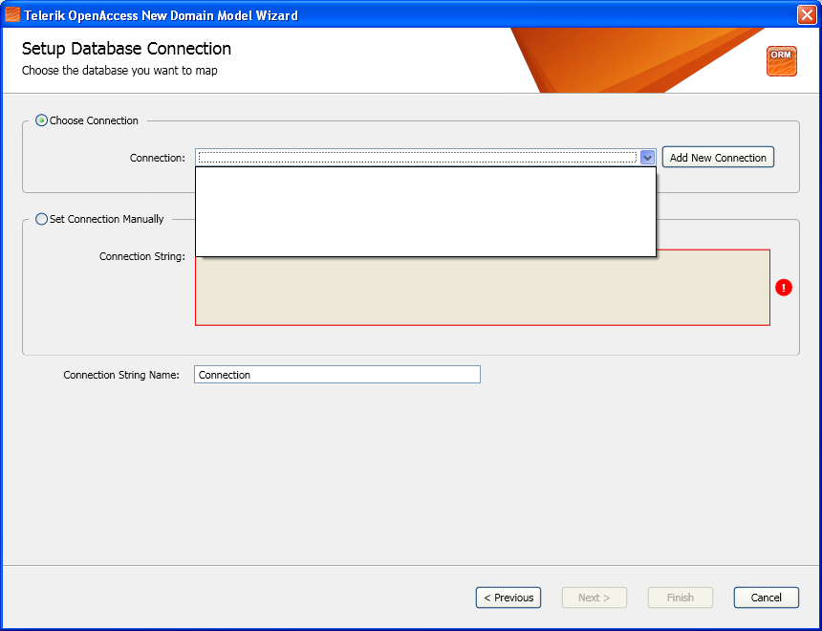The image size is (822, 631).
Task: Click the Setup Database Connection heading
Action: click(126, 49)
